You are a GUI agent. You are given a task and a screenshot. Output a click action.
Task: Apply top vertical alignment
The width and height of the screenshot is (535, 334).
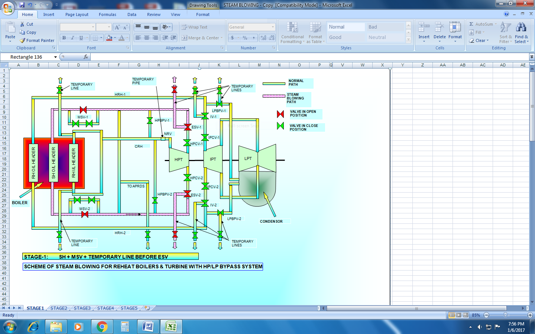(x=138, y=27)
